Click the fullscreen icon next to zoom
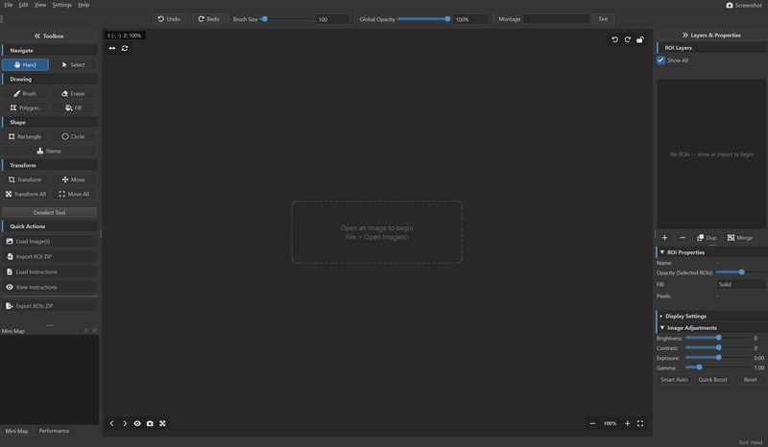This screenshot has width=768, height=447. point(640,423)
